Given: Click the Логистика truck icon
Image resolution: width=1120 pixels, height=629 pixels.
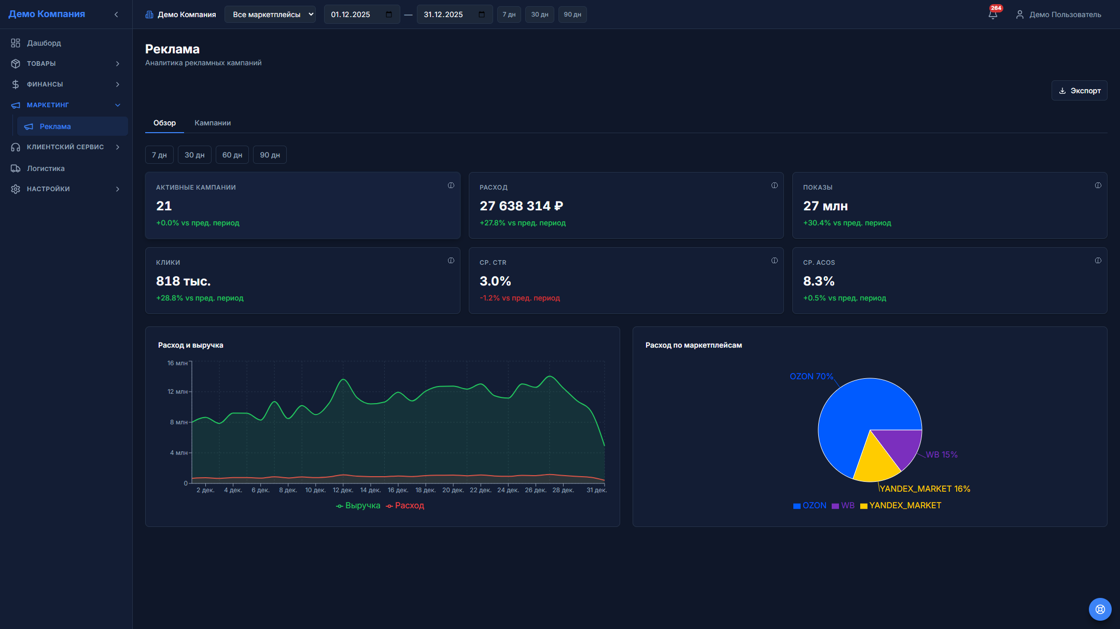Looking at the screenshot, I should pos(16,168).
